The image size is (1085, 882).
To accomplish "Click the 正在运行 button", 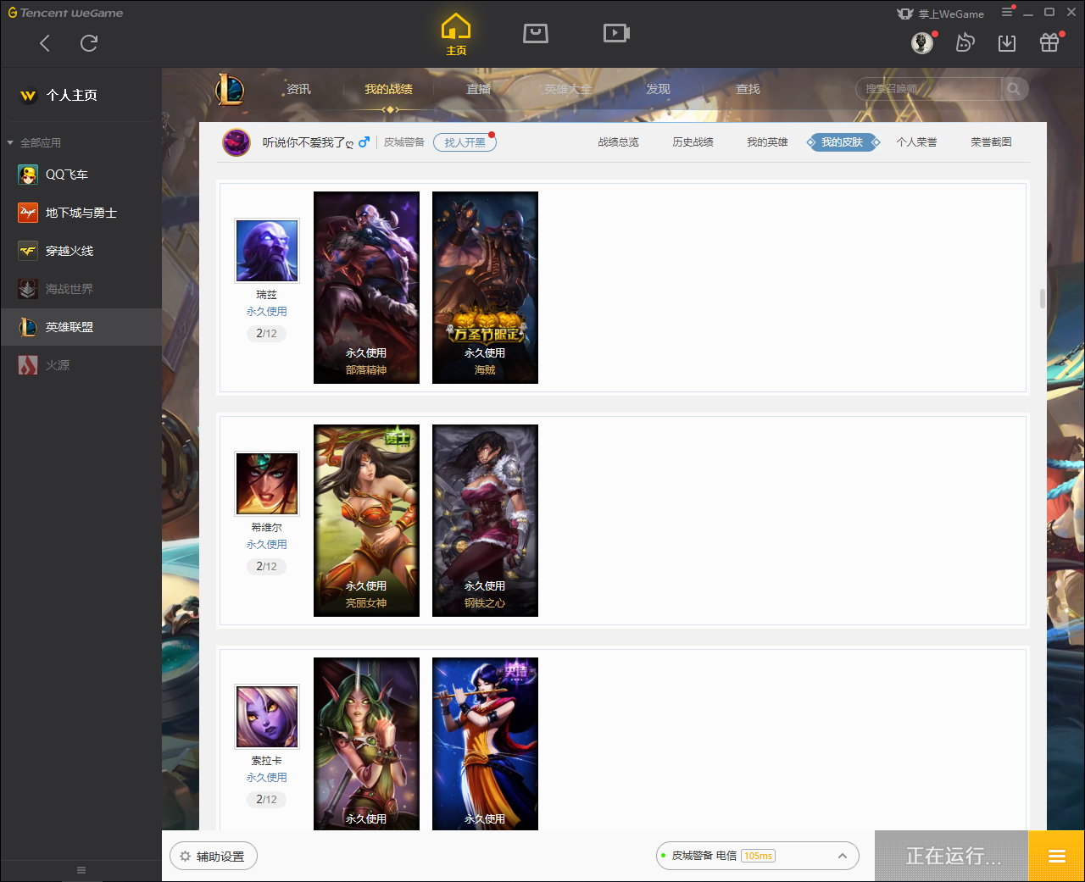I will click(x=952, y=856).
